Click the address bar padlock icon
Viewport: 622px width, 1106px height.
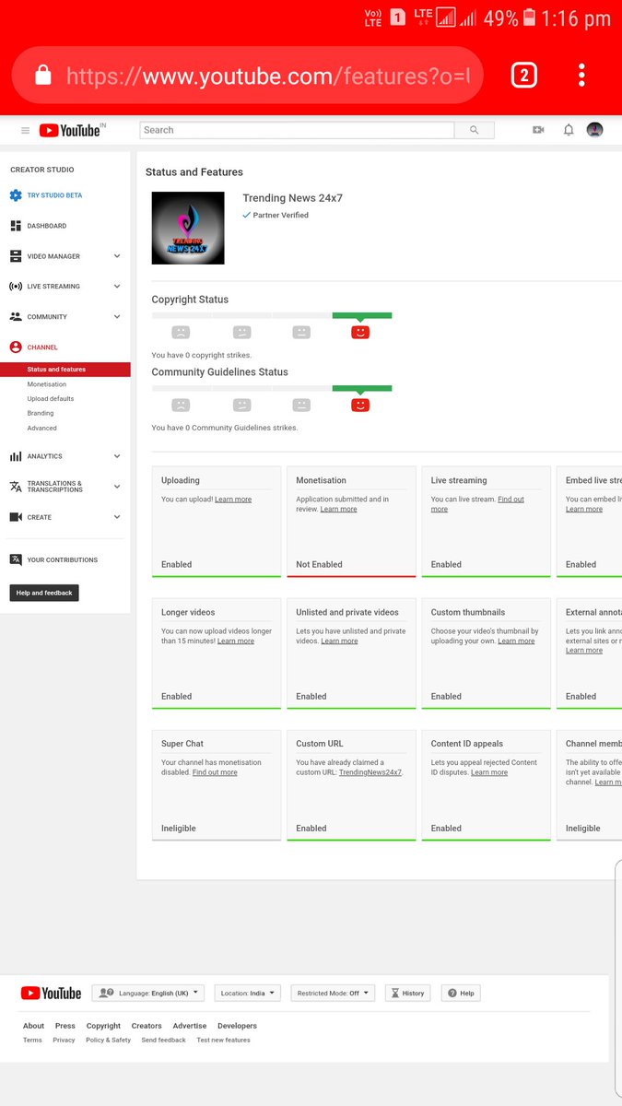point(43,76)
